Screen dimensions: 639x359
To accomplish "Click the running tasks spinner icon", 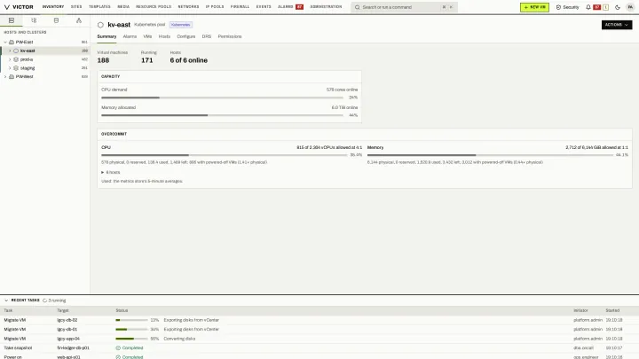I will 45,300.
